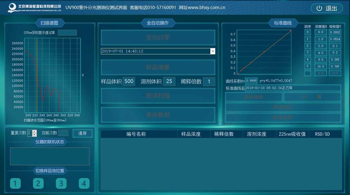The width and height of the screenshot is (350, 195).
Task: Open 查询数据 query data
Action: point(158,115)
